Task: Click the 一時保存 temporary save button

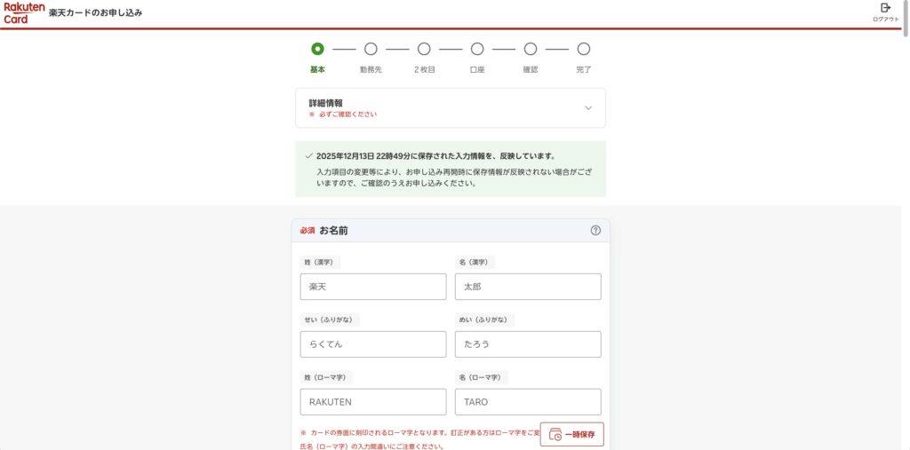Action: [x=571, y=434]
